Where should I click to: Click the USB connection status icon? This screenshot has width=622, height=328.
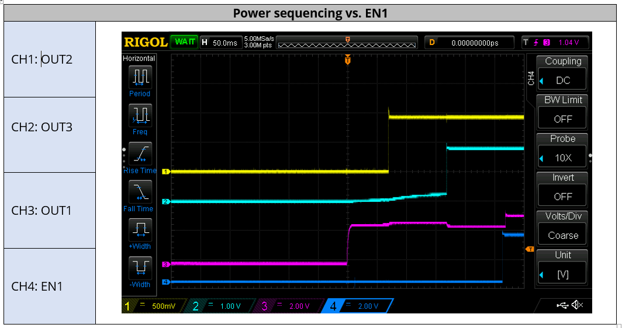tap(562, 305)
